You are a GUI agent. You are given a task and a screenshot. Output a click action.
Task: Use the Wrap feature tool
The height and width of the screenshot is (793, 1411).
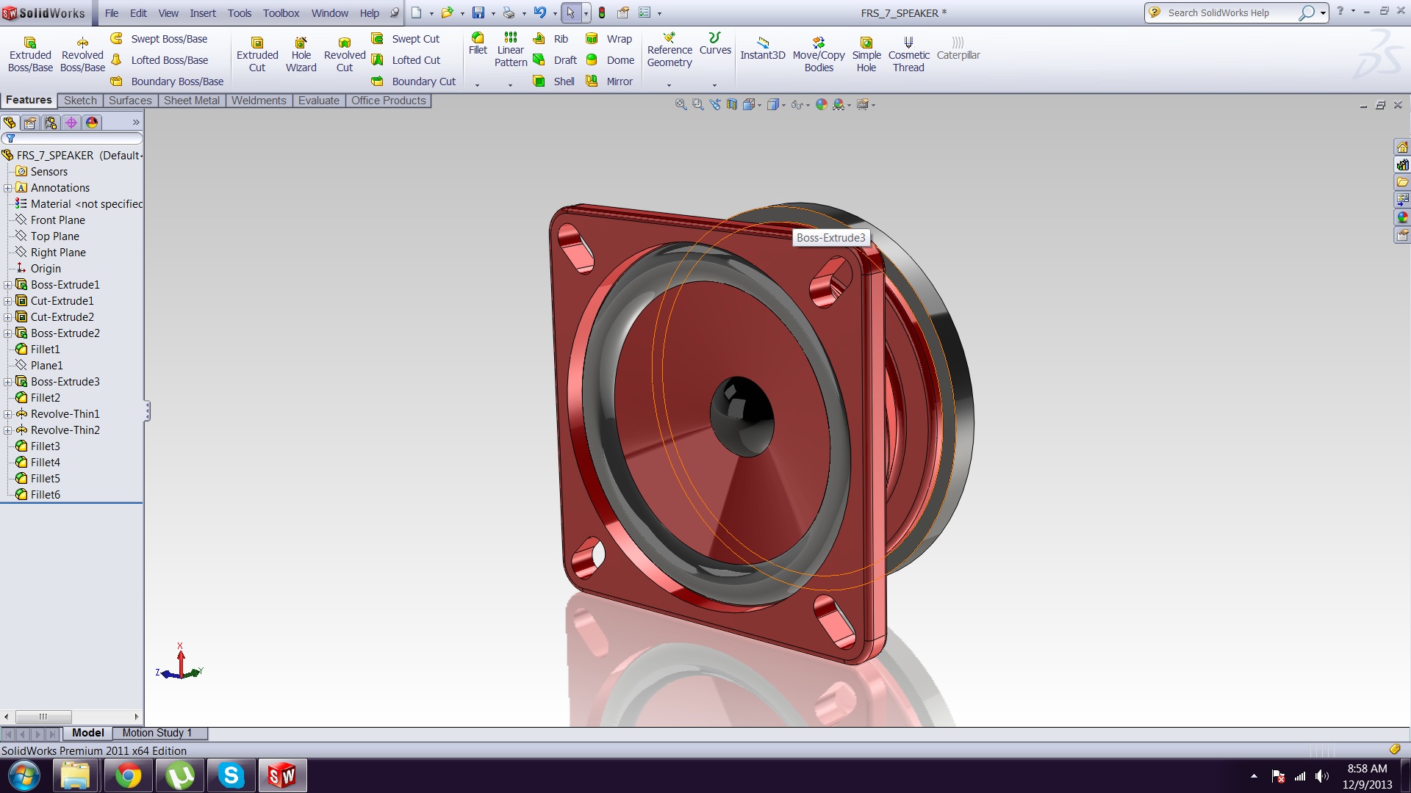[608, 39]
